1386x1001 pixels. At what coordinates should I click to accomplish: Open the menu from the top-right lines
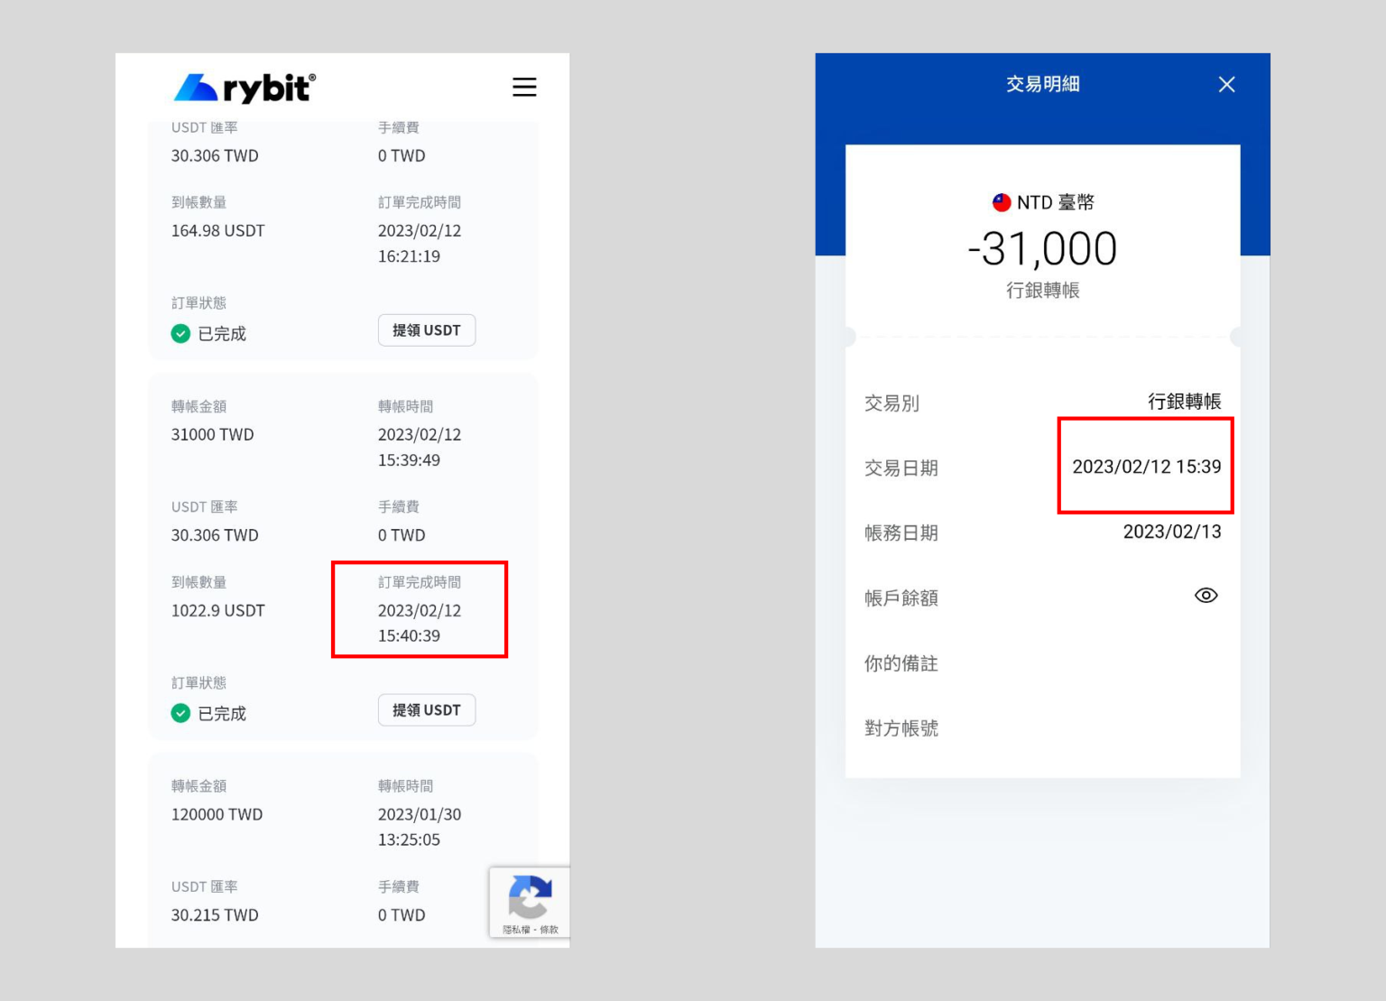[524, 87]
